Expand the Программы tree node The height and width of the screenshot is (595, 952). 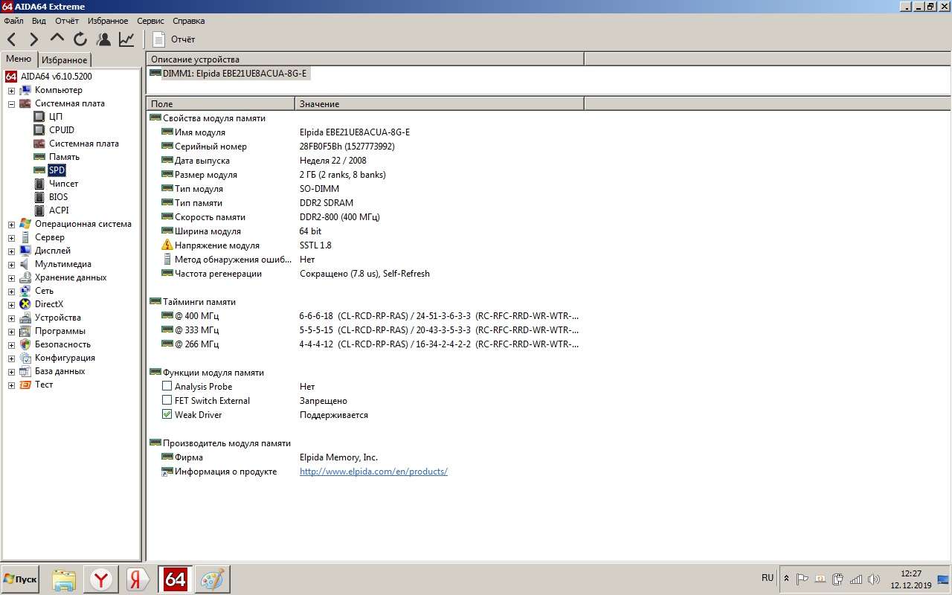coord(11,332)
